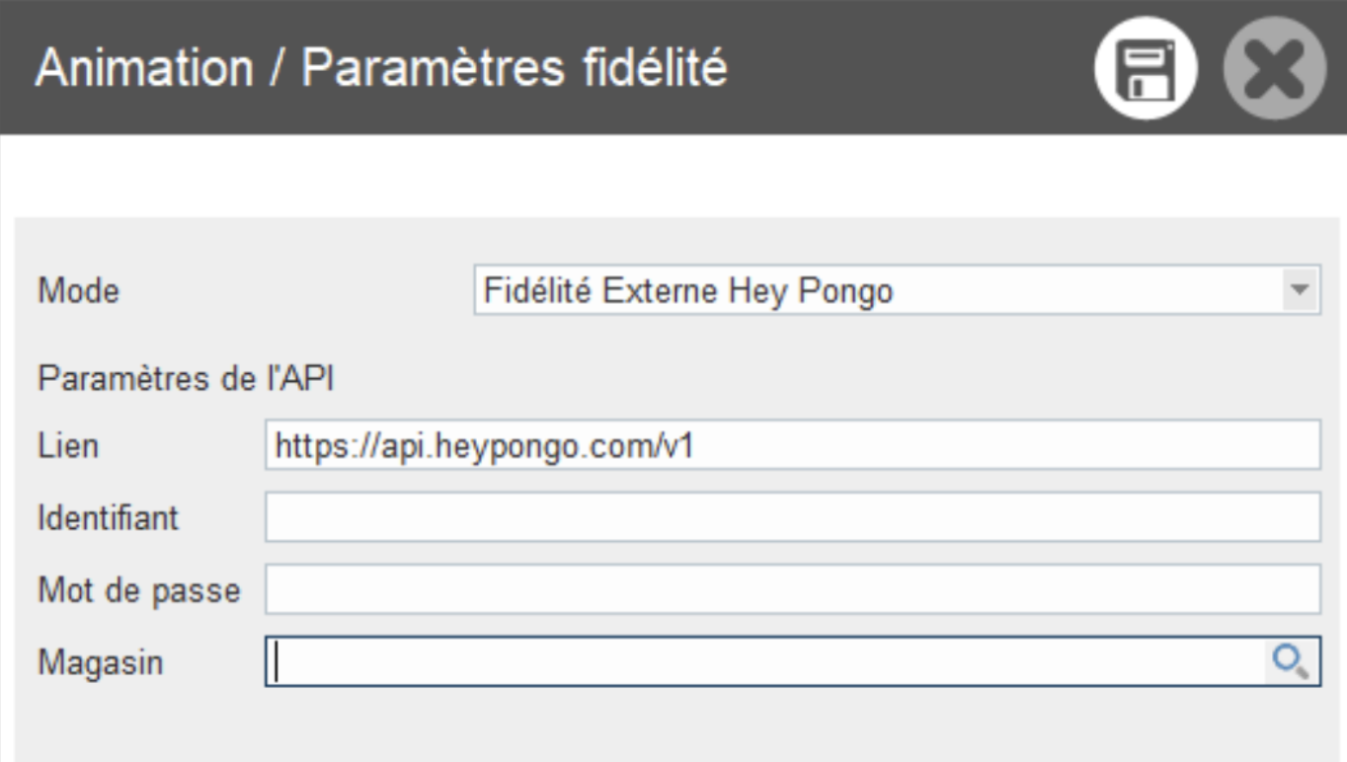Click the magnifier search icon in Magasin field
1347x762 pixels.
1291,660
